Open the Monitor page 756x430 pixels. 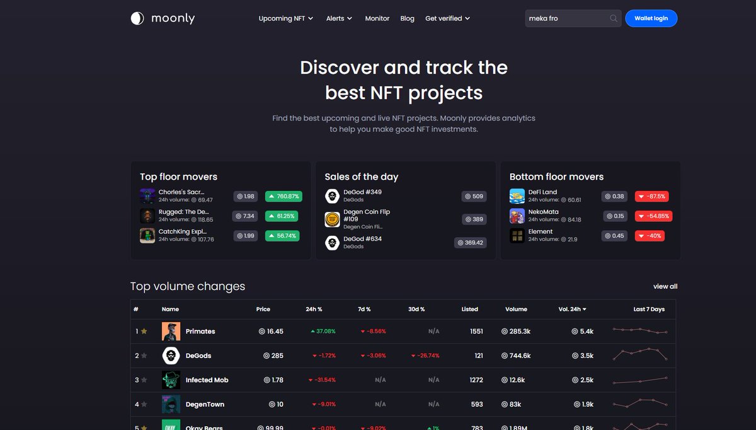click(x=377, y=18)
